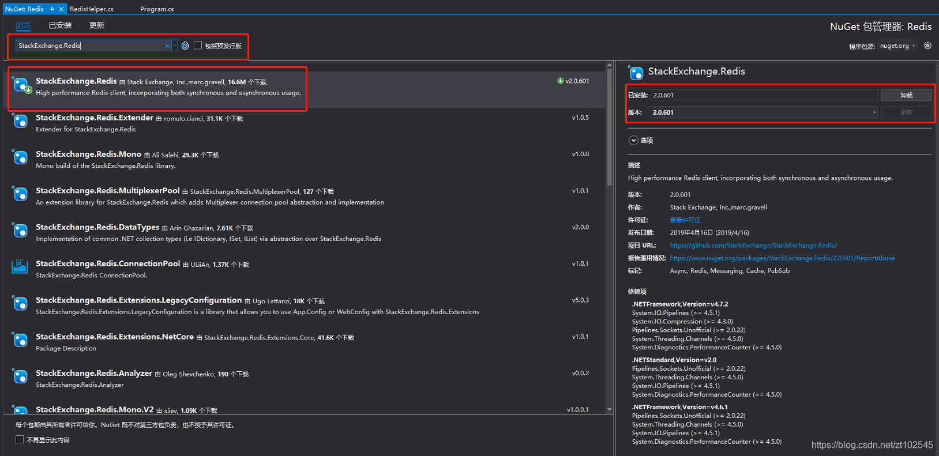Click the installed version 2.0.601 field
The image size is (939, 456).
tap(764, 95)
